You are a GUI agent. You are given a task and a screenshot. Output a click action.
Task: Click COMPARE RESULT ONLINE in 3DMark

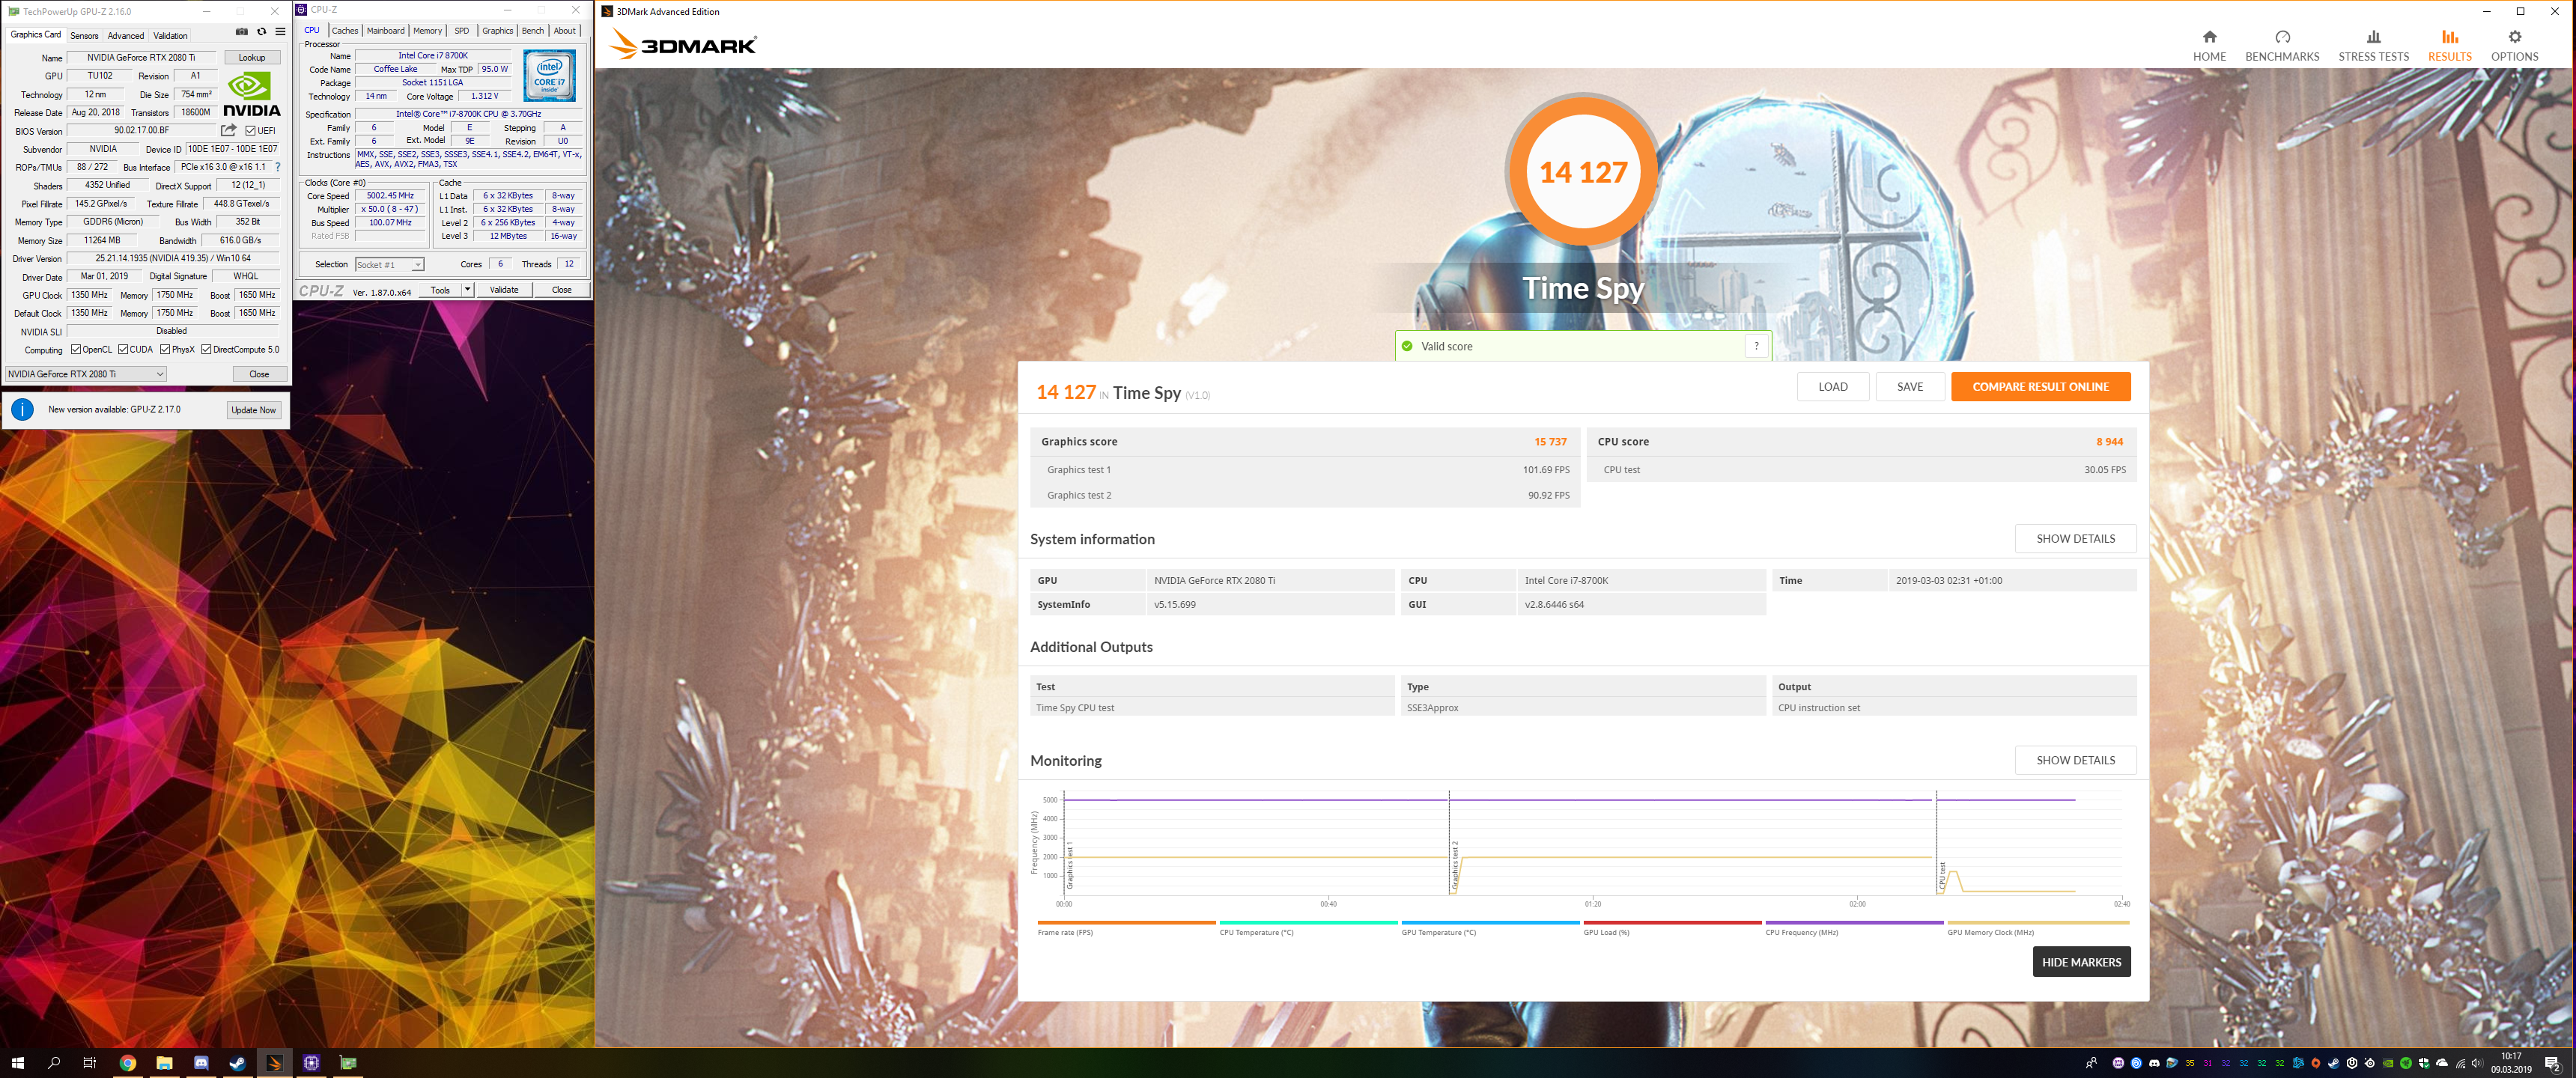point(2040,386)
